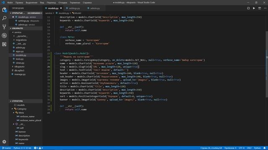Collapse the service folder in explorer

[18, 32]
